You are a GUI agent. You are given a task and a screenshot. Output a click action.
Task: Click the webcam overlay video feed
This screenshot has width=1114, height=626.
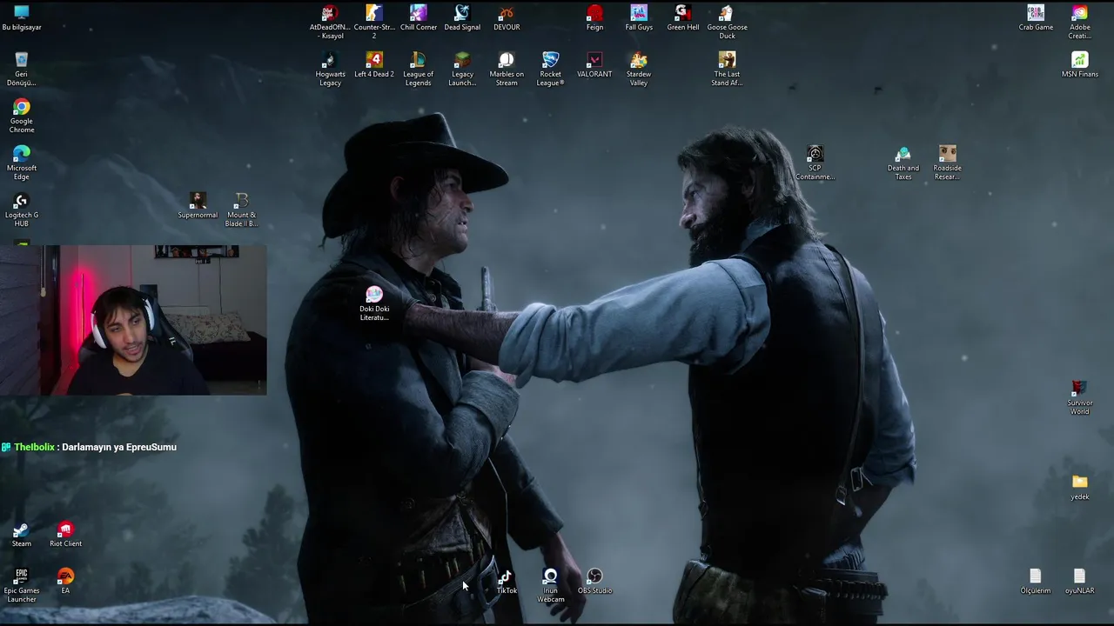(133, 320)
